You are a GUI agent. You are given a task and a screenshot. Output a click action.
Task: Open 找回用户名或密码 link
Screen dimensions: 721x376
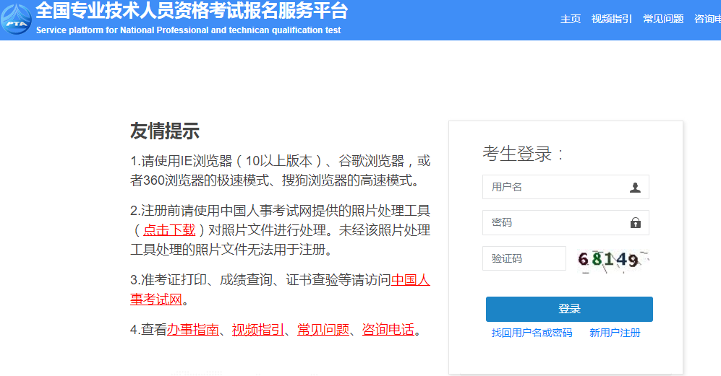tap(532, 333)
